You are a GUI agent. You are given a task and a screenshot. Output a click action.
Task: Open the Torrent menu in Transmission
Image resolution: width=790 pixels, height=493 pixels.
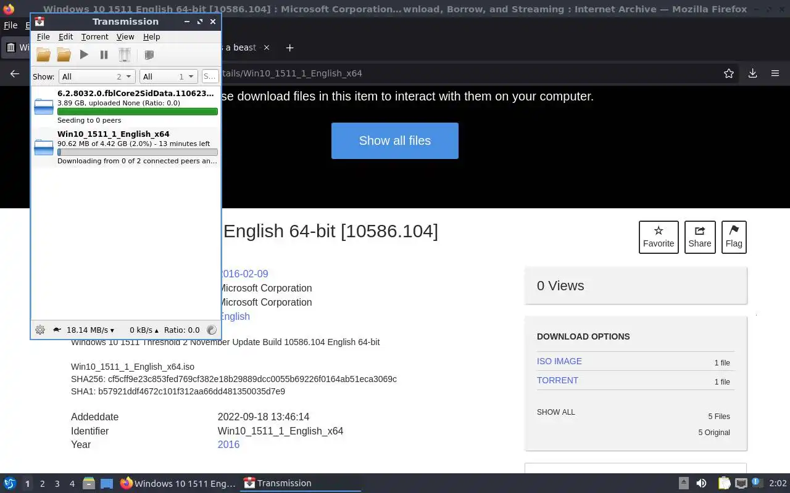pos(94,37)
